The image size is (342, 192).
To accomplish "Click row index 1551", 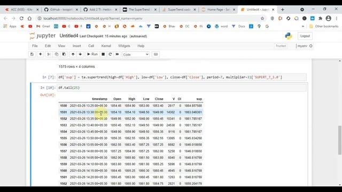I will [64, 112].
